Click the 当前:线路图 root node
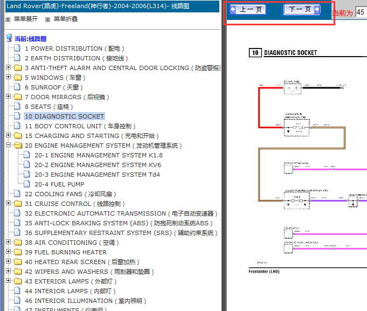Image resolution: width=367 pixels, height=311 pixels. (30, 39)
